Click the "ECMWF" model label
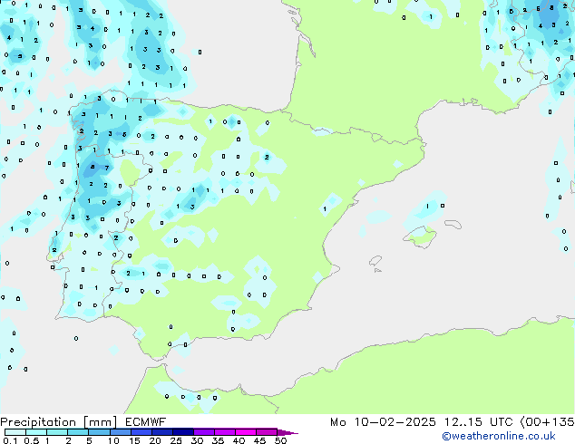This screenshot has height=444, width=575. [146, 422]
